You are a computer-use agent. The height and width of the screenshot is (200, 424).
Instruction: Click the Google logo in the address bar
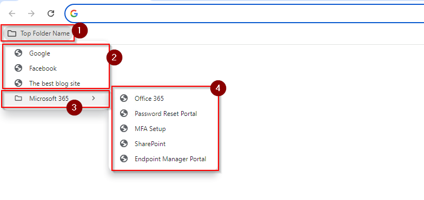point(74,13)
